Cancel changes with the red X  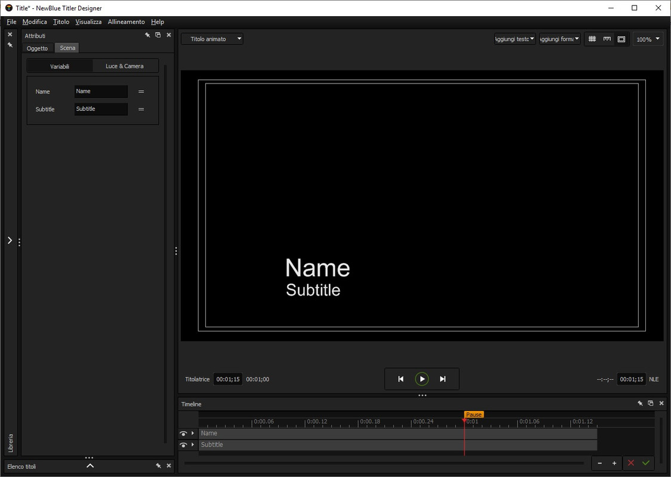631,463
